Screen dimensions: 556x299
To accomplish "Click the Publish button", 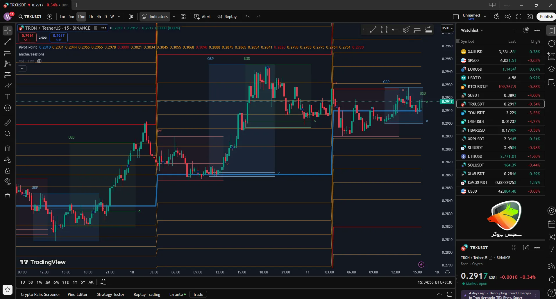I will pyautogui.click(x=546, y=17).
